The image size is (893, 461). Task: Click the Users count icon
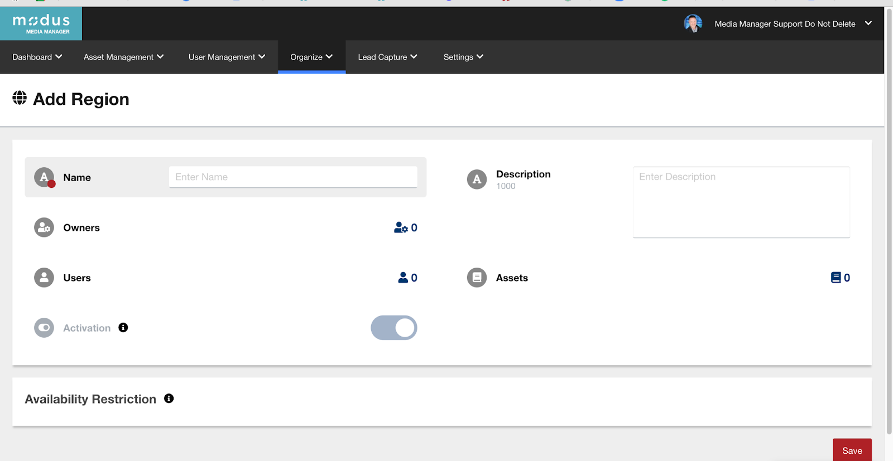click(x=403, y=278)
